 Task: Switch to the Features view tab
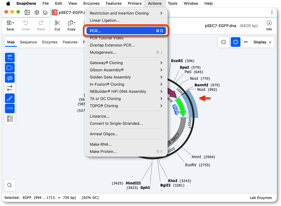tap(70, 42)
